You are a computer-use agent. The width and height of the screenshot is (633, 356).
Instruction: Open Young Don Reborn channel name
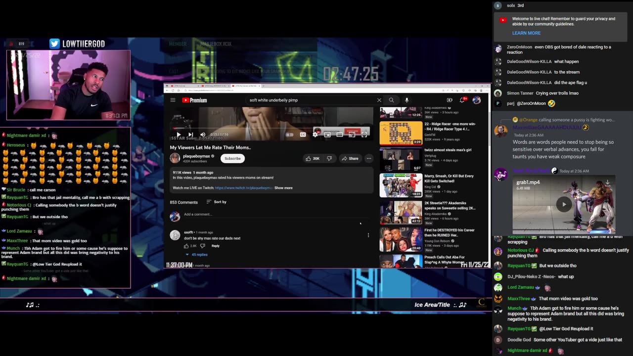[437, 241]
